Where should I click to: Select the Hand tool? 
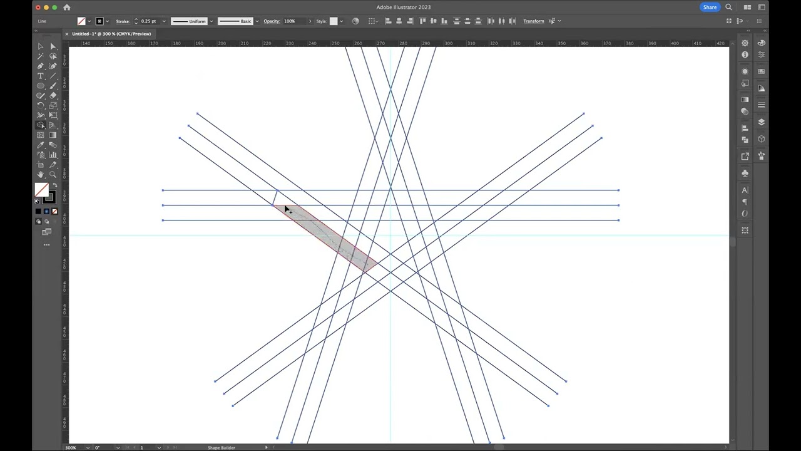(41, 175)
